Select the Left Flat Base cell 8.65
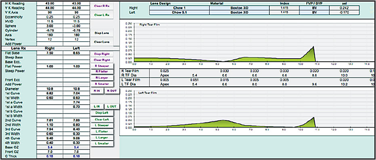The width and height of the screenshot is (376, 160). coord(76,53)
